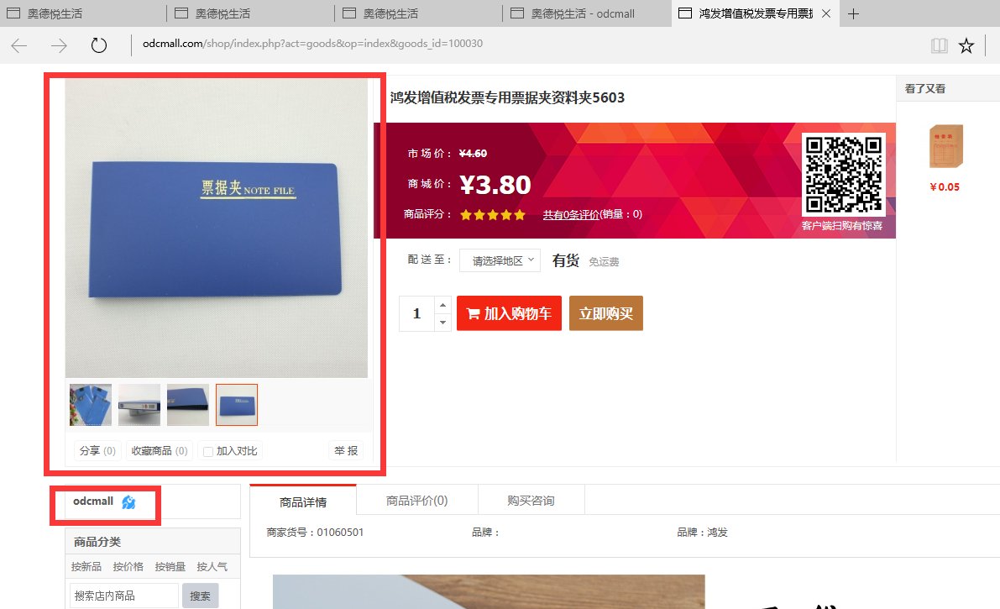This screenshot has height=609, width=1000.
Task: Add page to favorites star icon
Action: pos(966,45)
